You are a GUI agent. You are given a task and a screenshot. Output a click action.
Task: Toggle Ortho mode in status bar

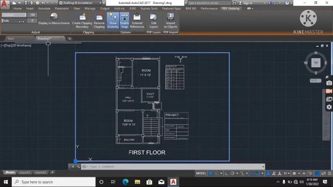click(x=227, y=173)
